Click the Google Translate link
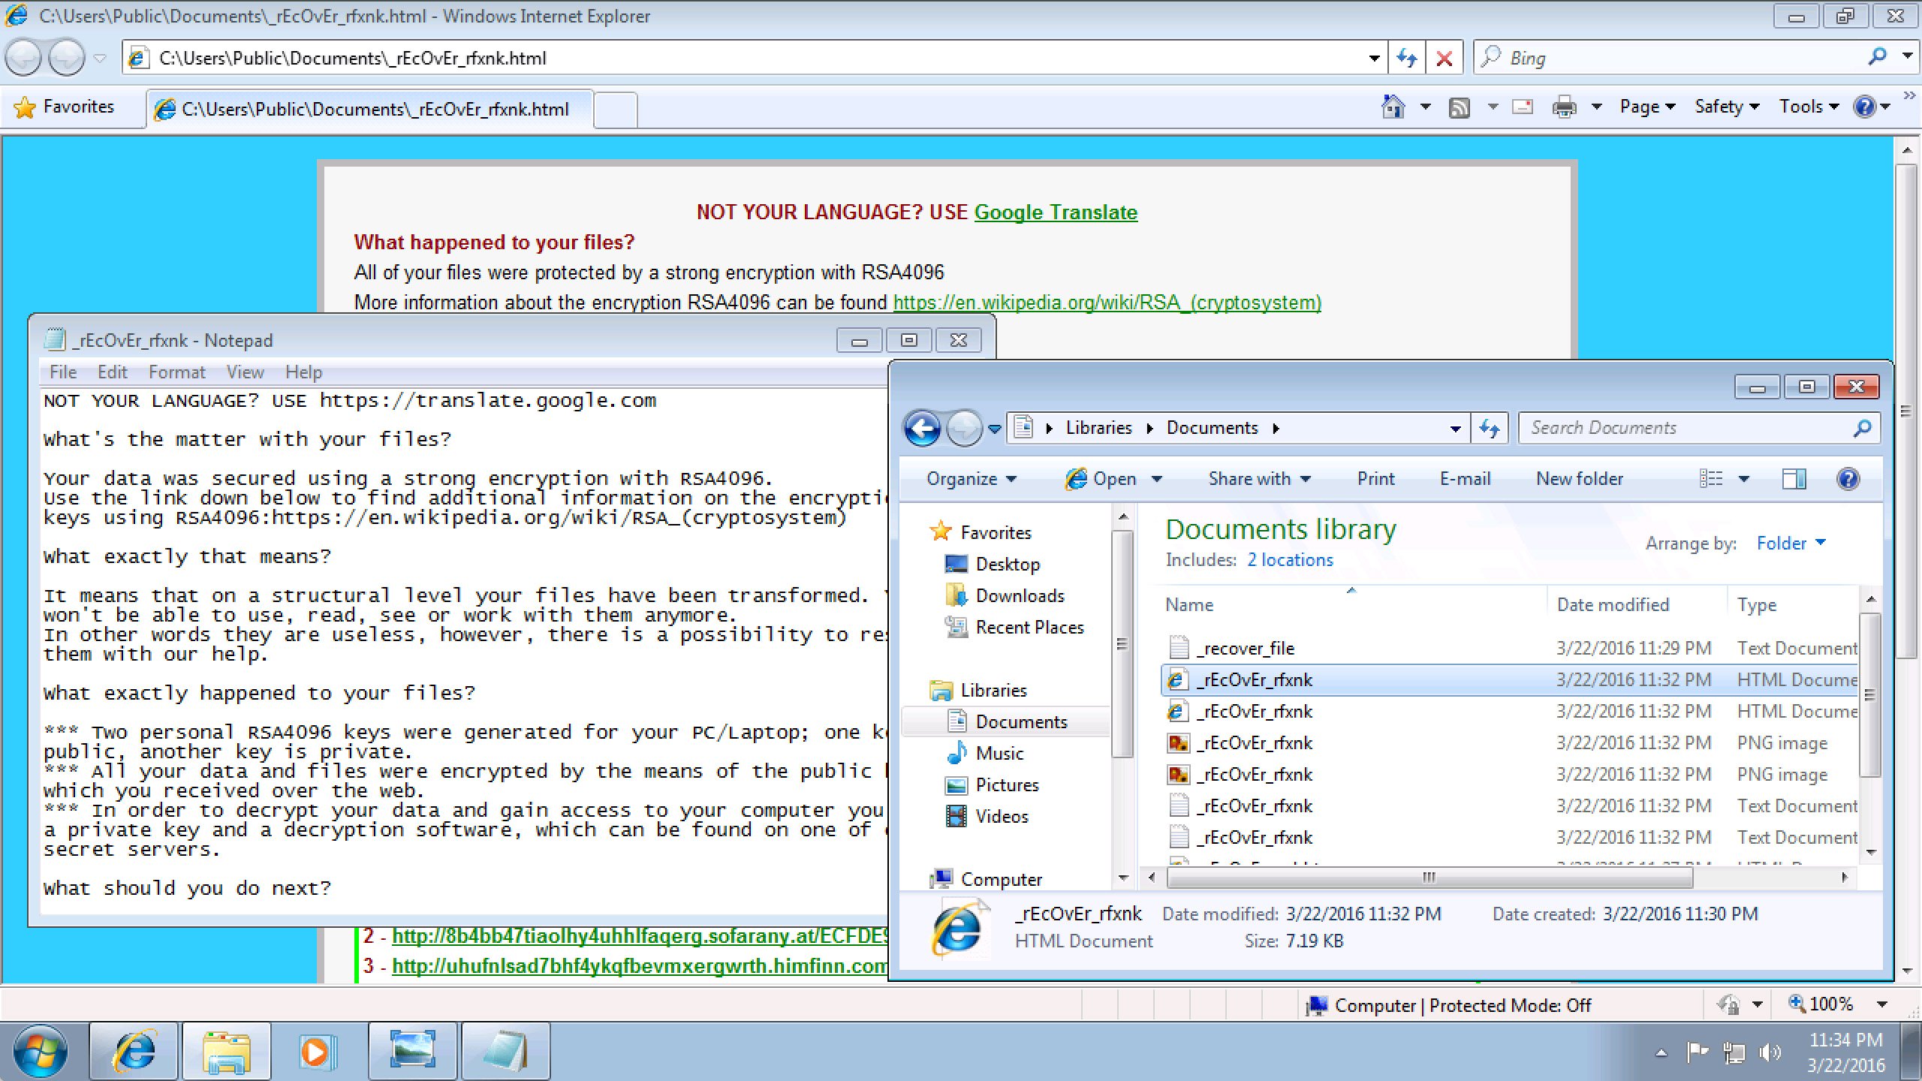 (x=1056, y=212)
